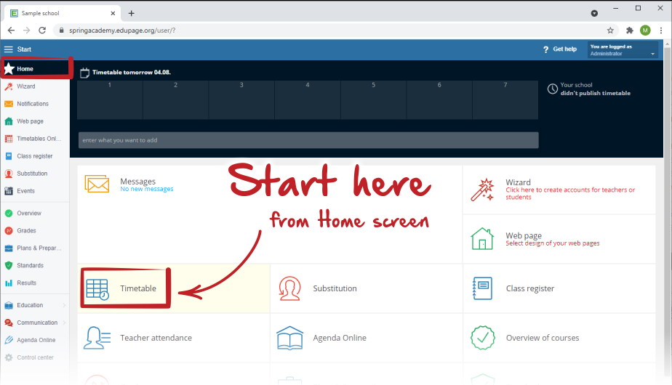Reload the current page
The image size is (672, 385).
click(42, 31)
